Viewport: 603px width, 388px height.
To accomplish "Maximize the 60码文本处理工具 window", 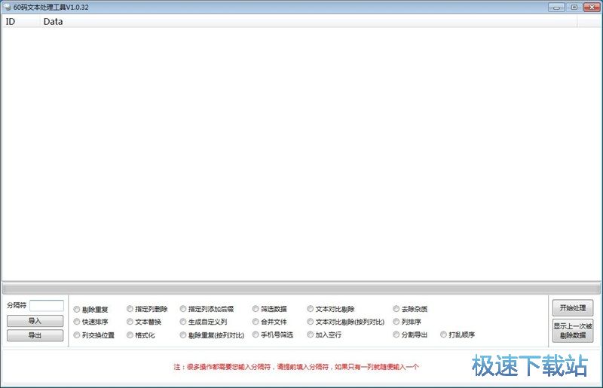I will coord(574,8).
